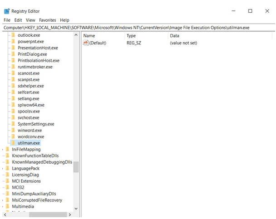Select the MiniDumpAuxiliaryDlls key
The width and height of the screenshot is (276, 219).
click(x=34, y=194)
